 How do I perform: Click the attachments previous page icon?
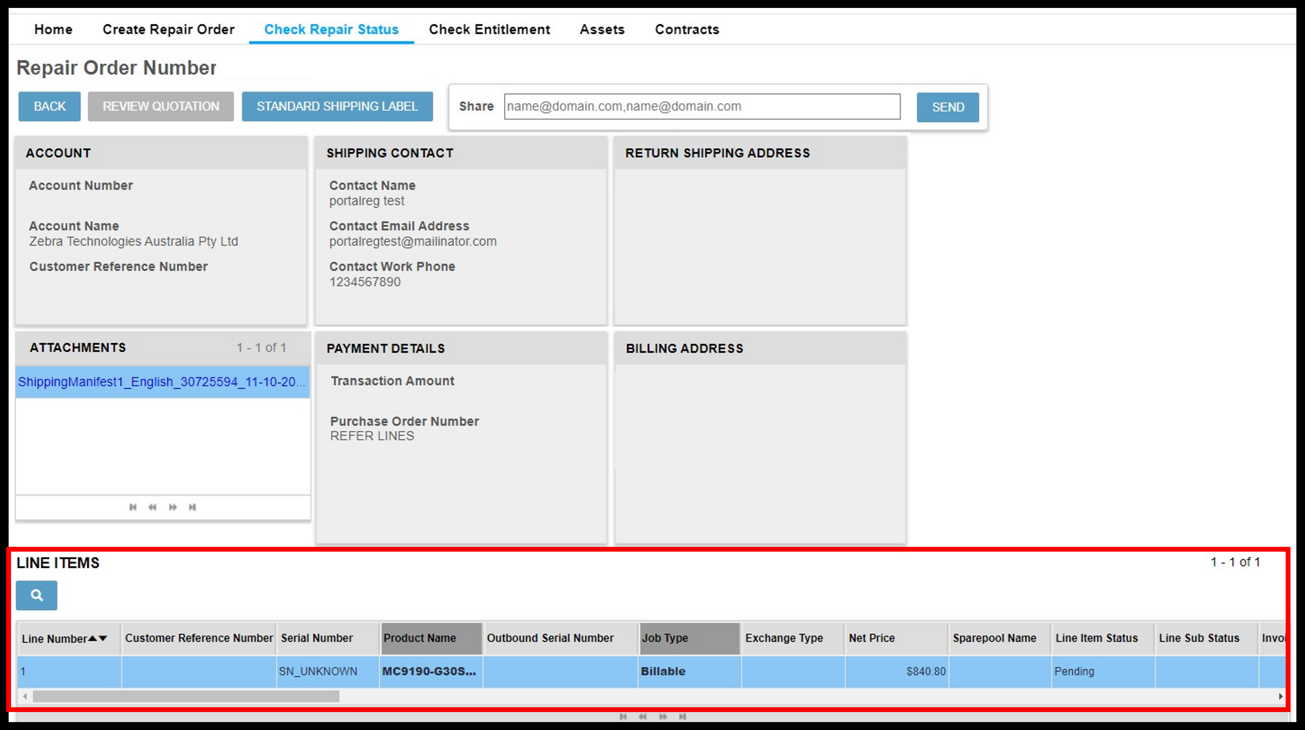tap(152, 507)
